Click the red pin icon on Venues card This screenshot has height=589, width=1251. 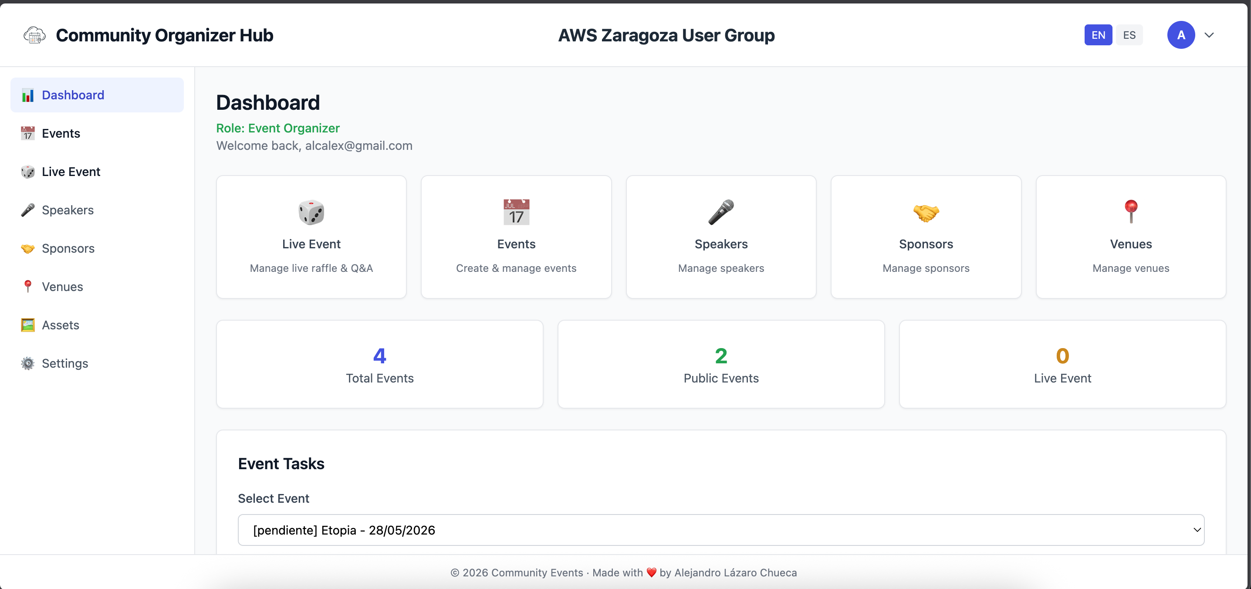(x=1131, y=212)
